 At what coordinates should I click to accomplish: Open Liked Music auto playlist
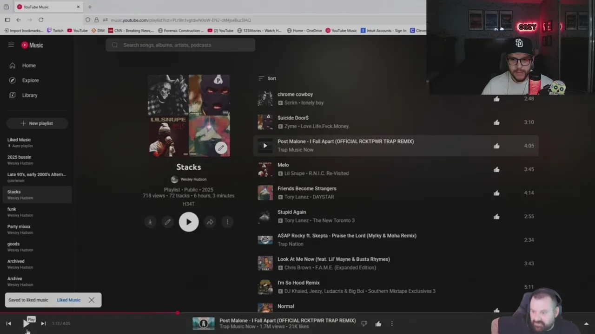37,142
